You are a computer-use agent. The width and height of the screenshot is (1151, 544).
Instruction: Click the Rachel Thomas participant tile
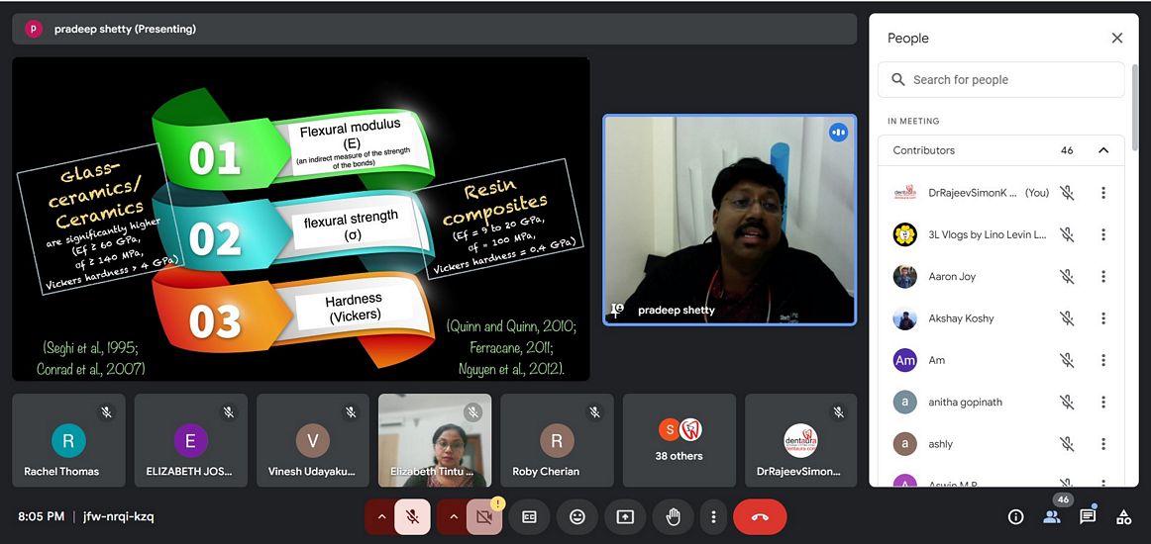tap(69, 440)
